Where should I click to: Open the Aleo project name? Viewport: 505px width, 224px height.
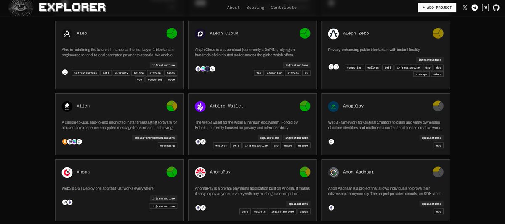pos(82,33)
